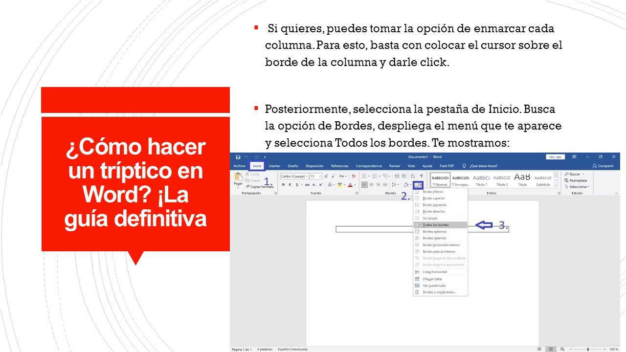Switch to read mode view icon in status bar

539,349
